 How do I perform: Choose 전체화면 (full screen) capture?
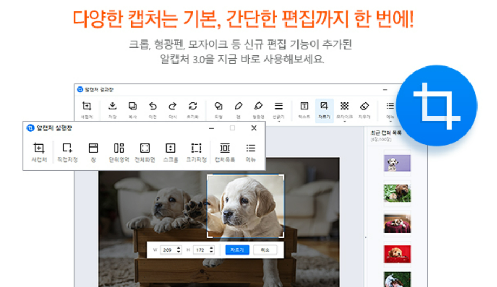tap(144, 152)
